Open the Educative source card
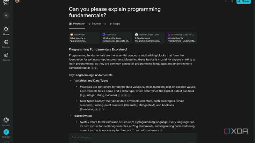255x143 pixels. pos(117,38)
